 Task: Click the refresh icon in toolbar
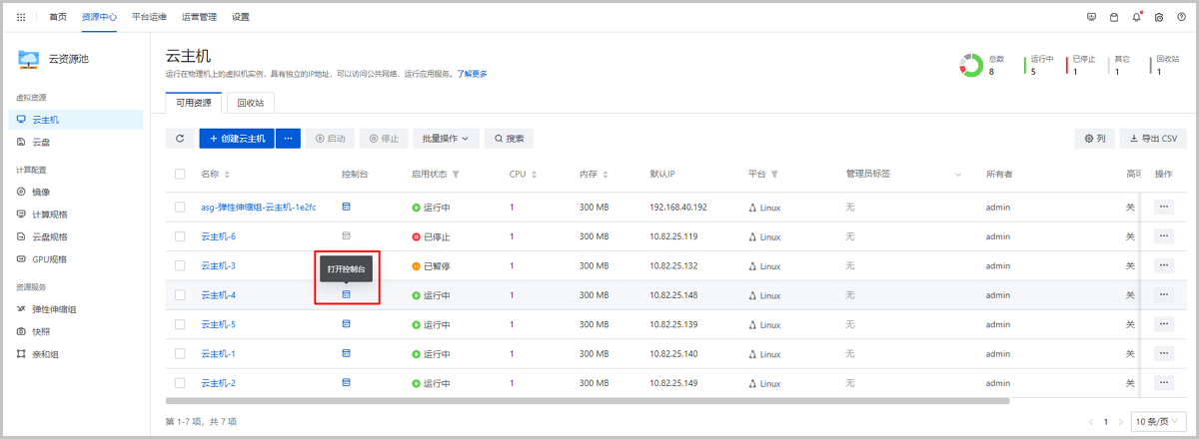pos(180,139)
